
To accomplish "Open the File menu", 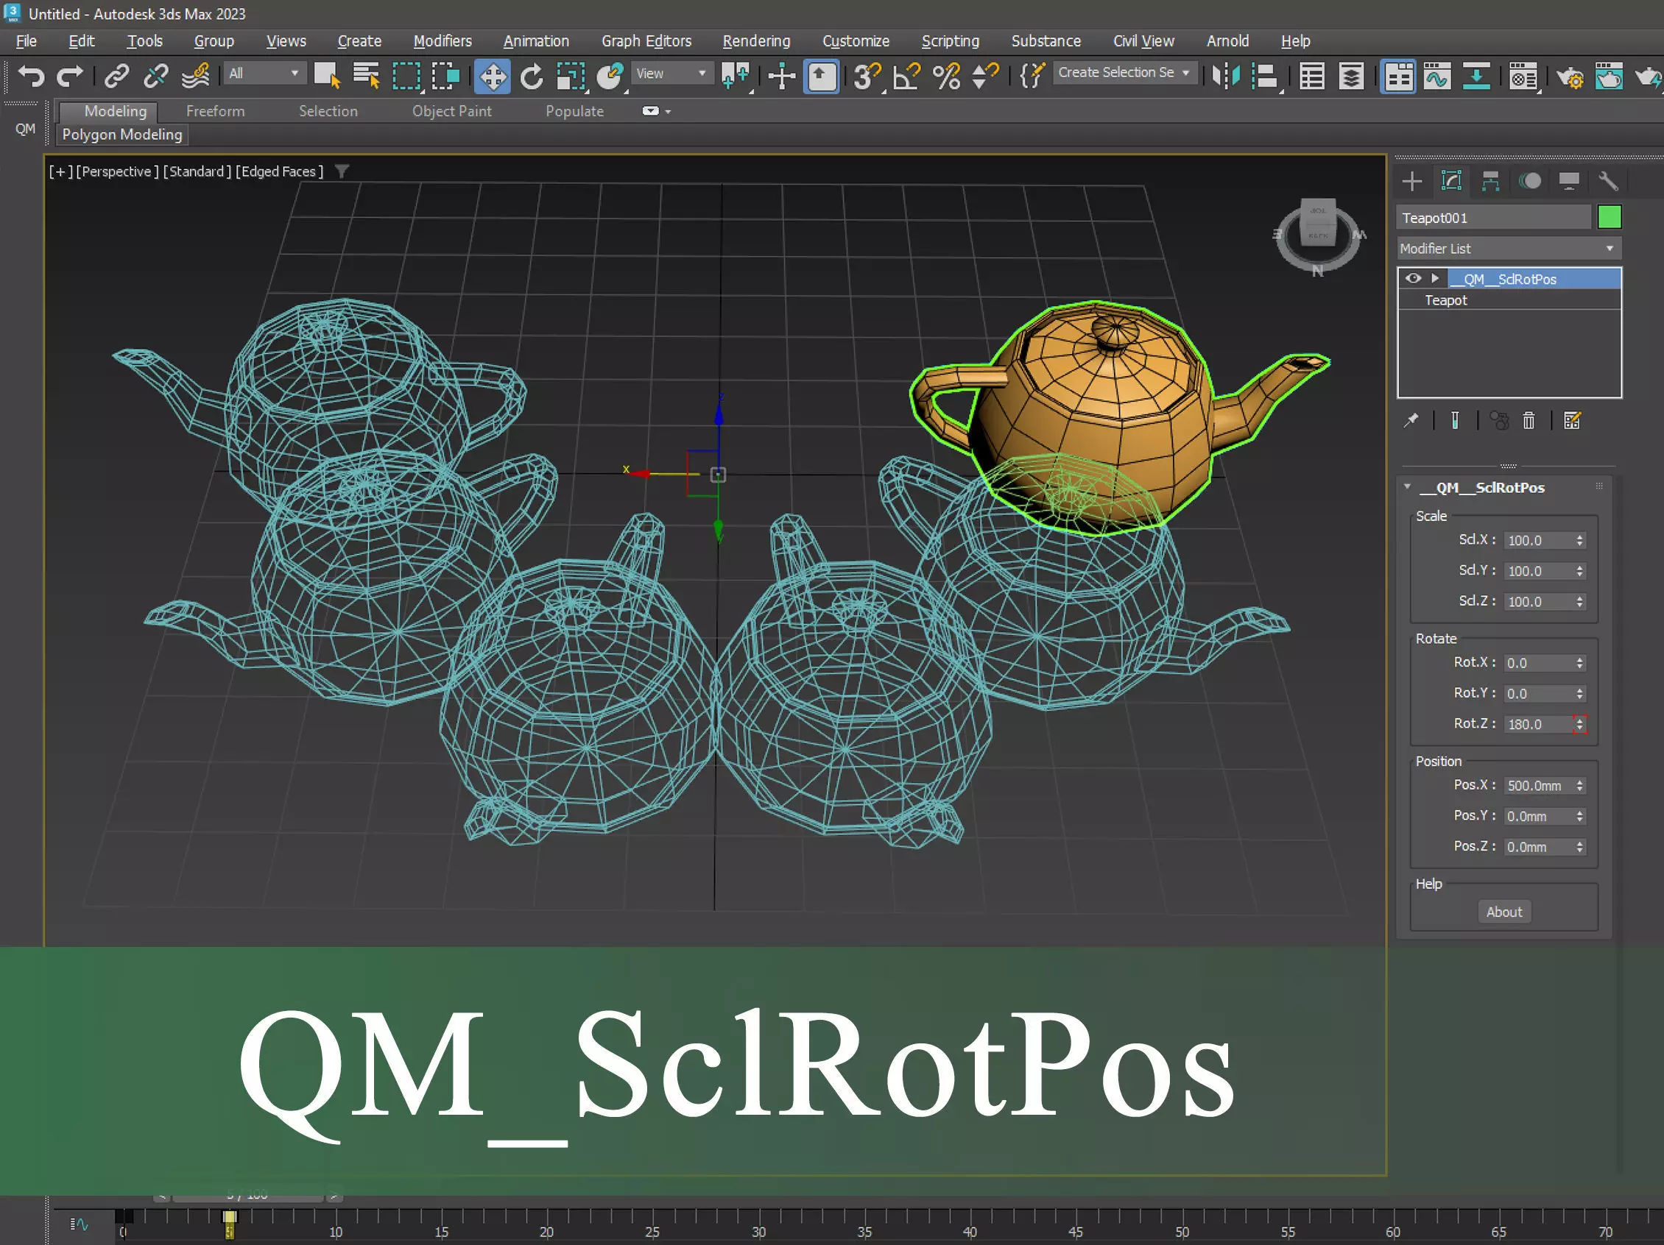I will click(x=27, y=40).
